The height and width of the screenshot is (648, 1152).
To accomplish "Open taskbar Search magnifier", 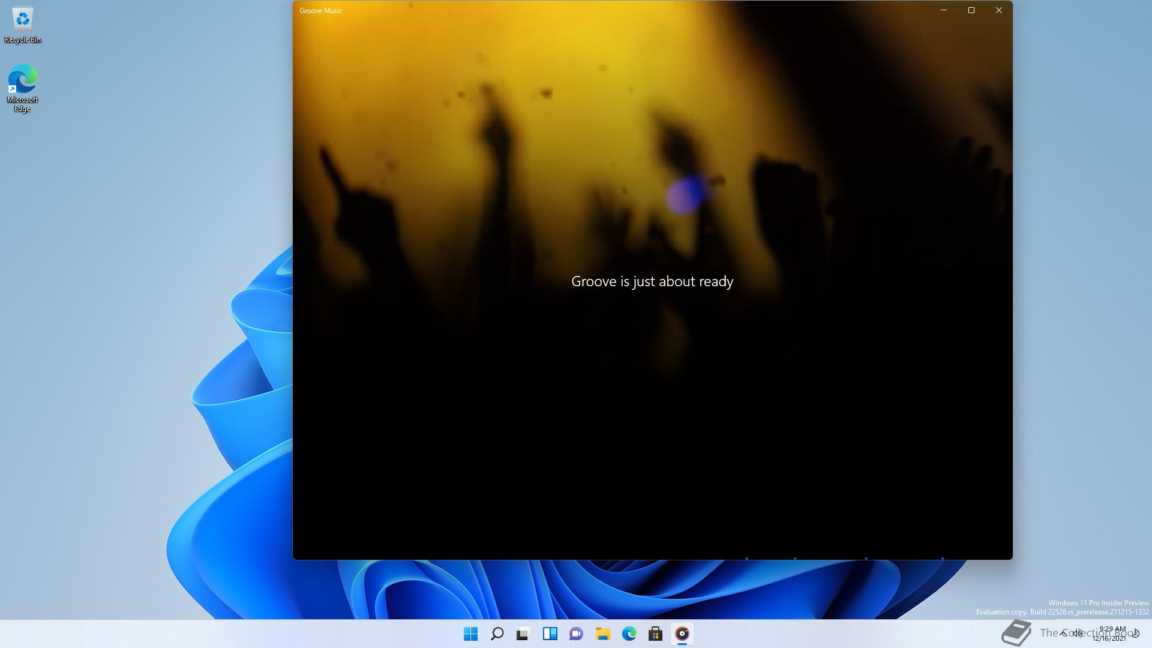I will [497, 634].
